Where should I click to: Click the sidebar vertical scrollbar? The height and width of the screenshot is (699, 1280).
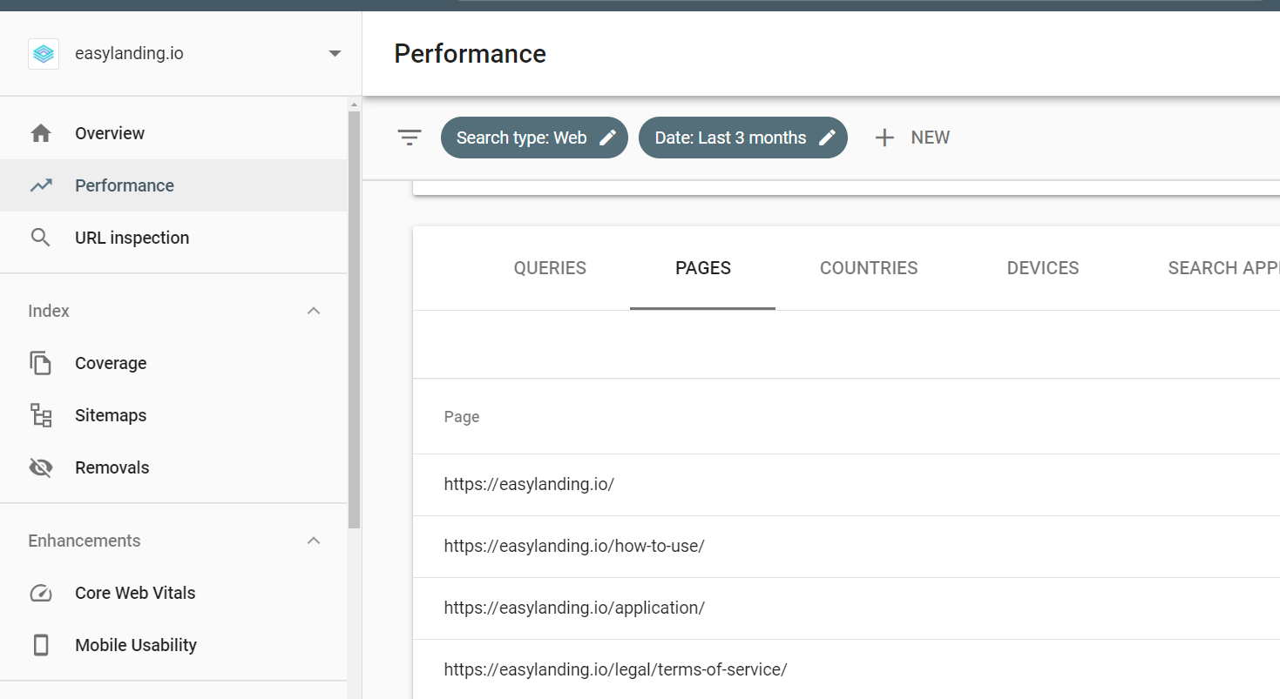pos(354,319)
